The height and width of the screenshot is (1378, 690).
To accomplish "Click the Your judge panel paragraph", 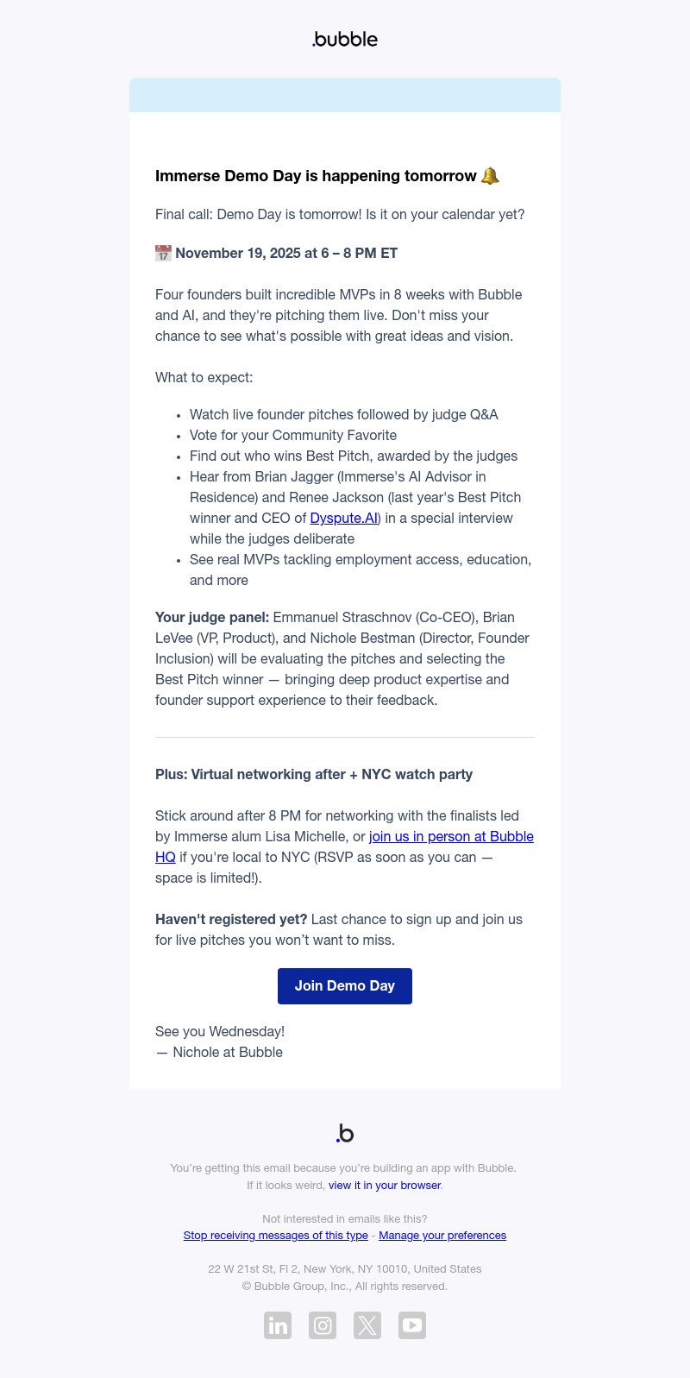I will click(x=343, y=658).
